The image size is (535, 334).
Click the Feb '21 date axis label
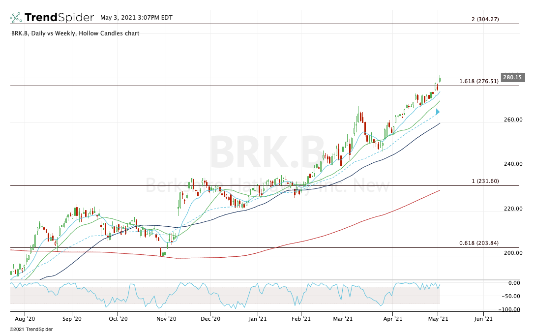tap(301, 319)
